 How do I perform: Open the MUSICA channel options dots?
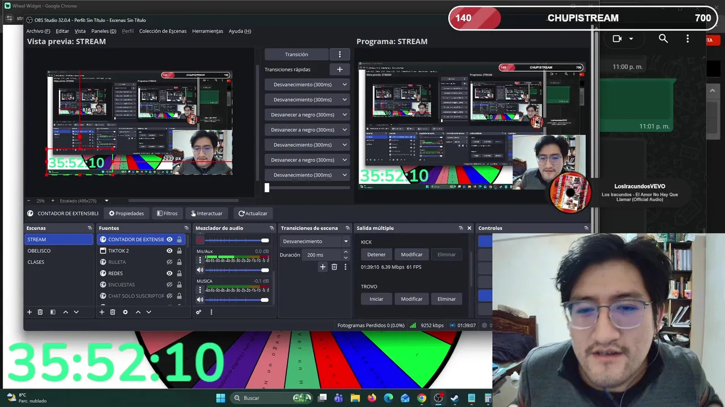(x=200, y=290)
